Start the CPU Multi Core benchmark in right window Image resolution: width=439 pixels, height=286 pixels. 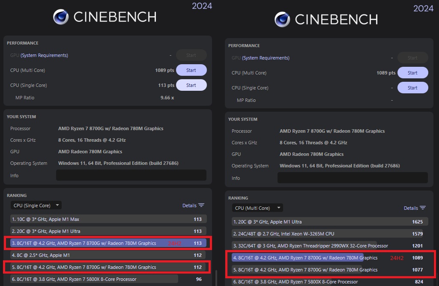(x=412, y=72)
